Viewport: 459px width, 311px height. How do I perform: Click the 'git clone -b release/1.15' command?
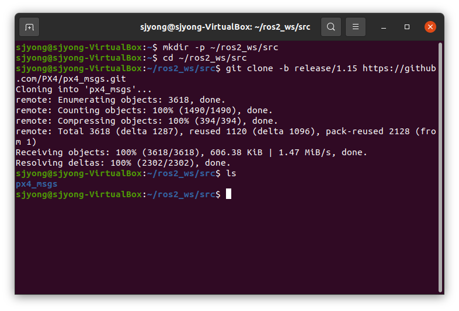291,68
